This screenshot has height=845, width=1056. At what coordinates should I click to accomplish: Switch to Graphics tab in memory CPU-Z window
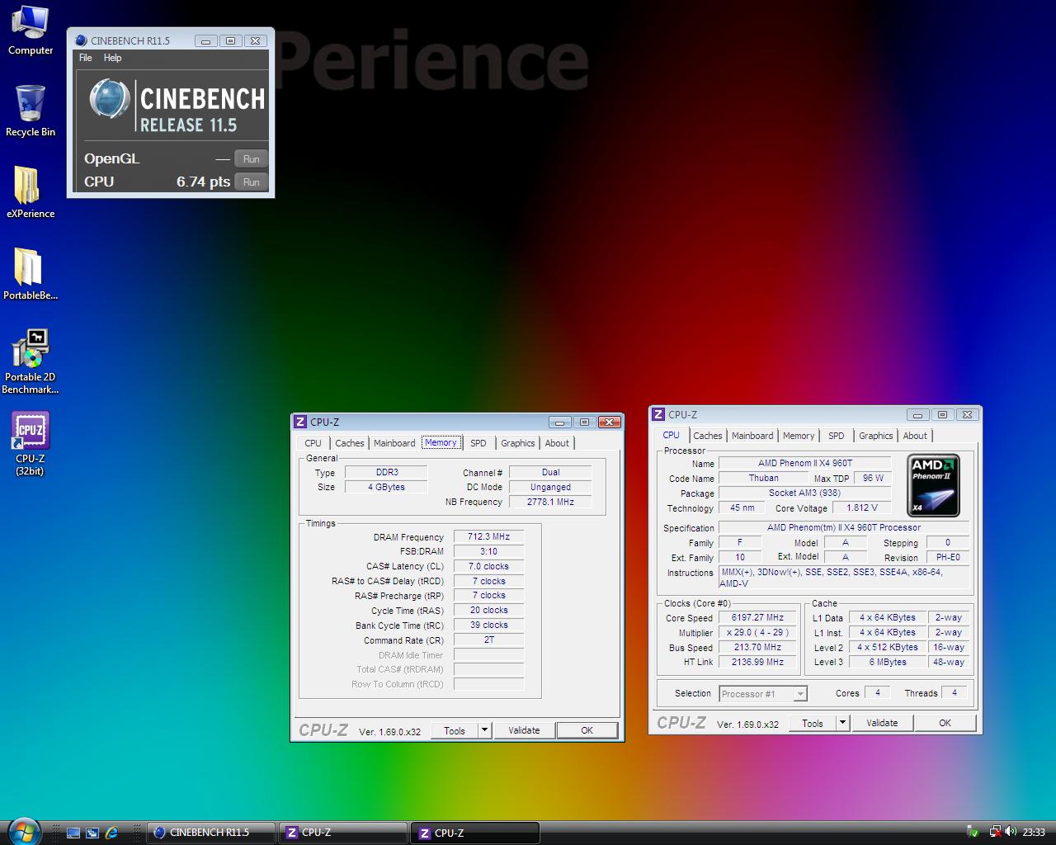pos(518,443)
